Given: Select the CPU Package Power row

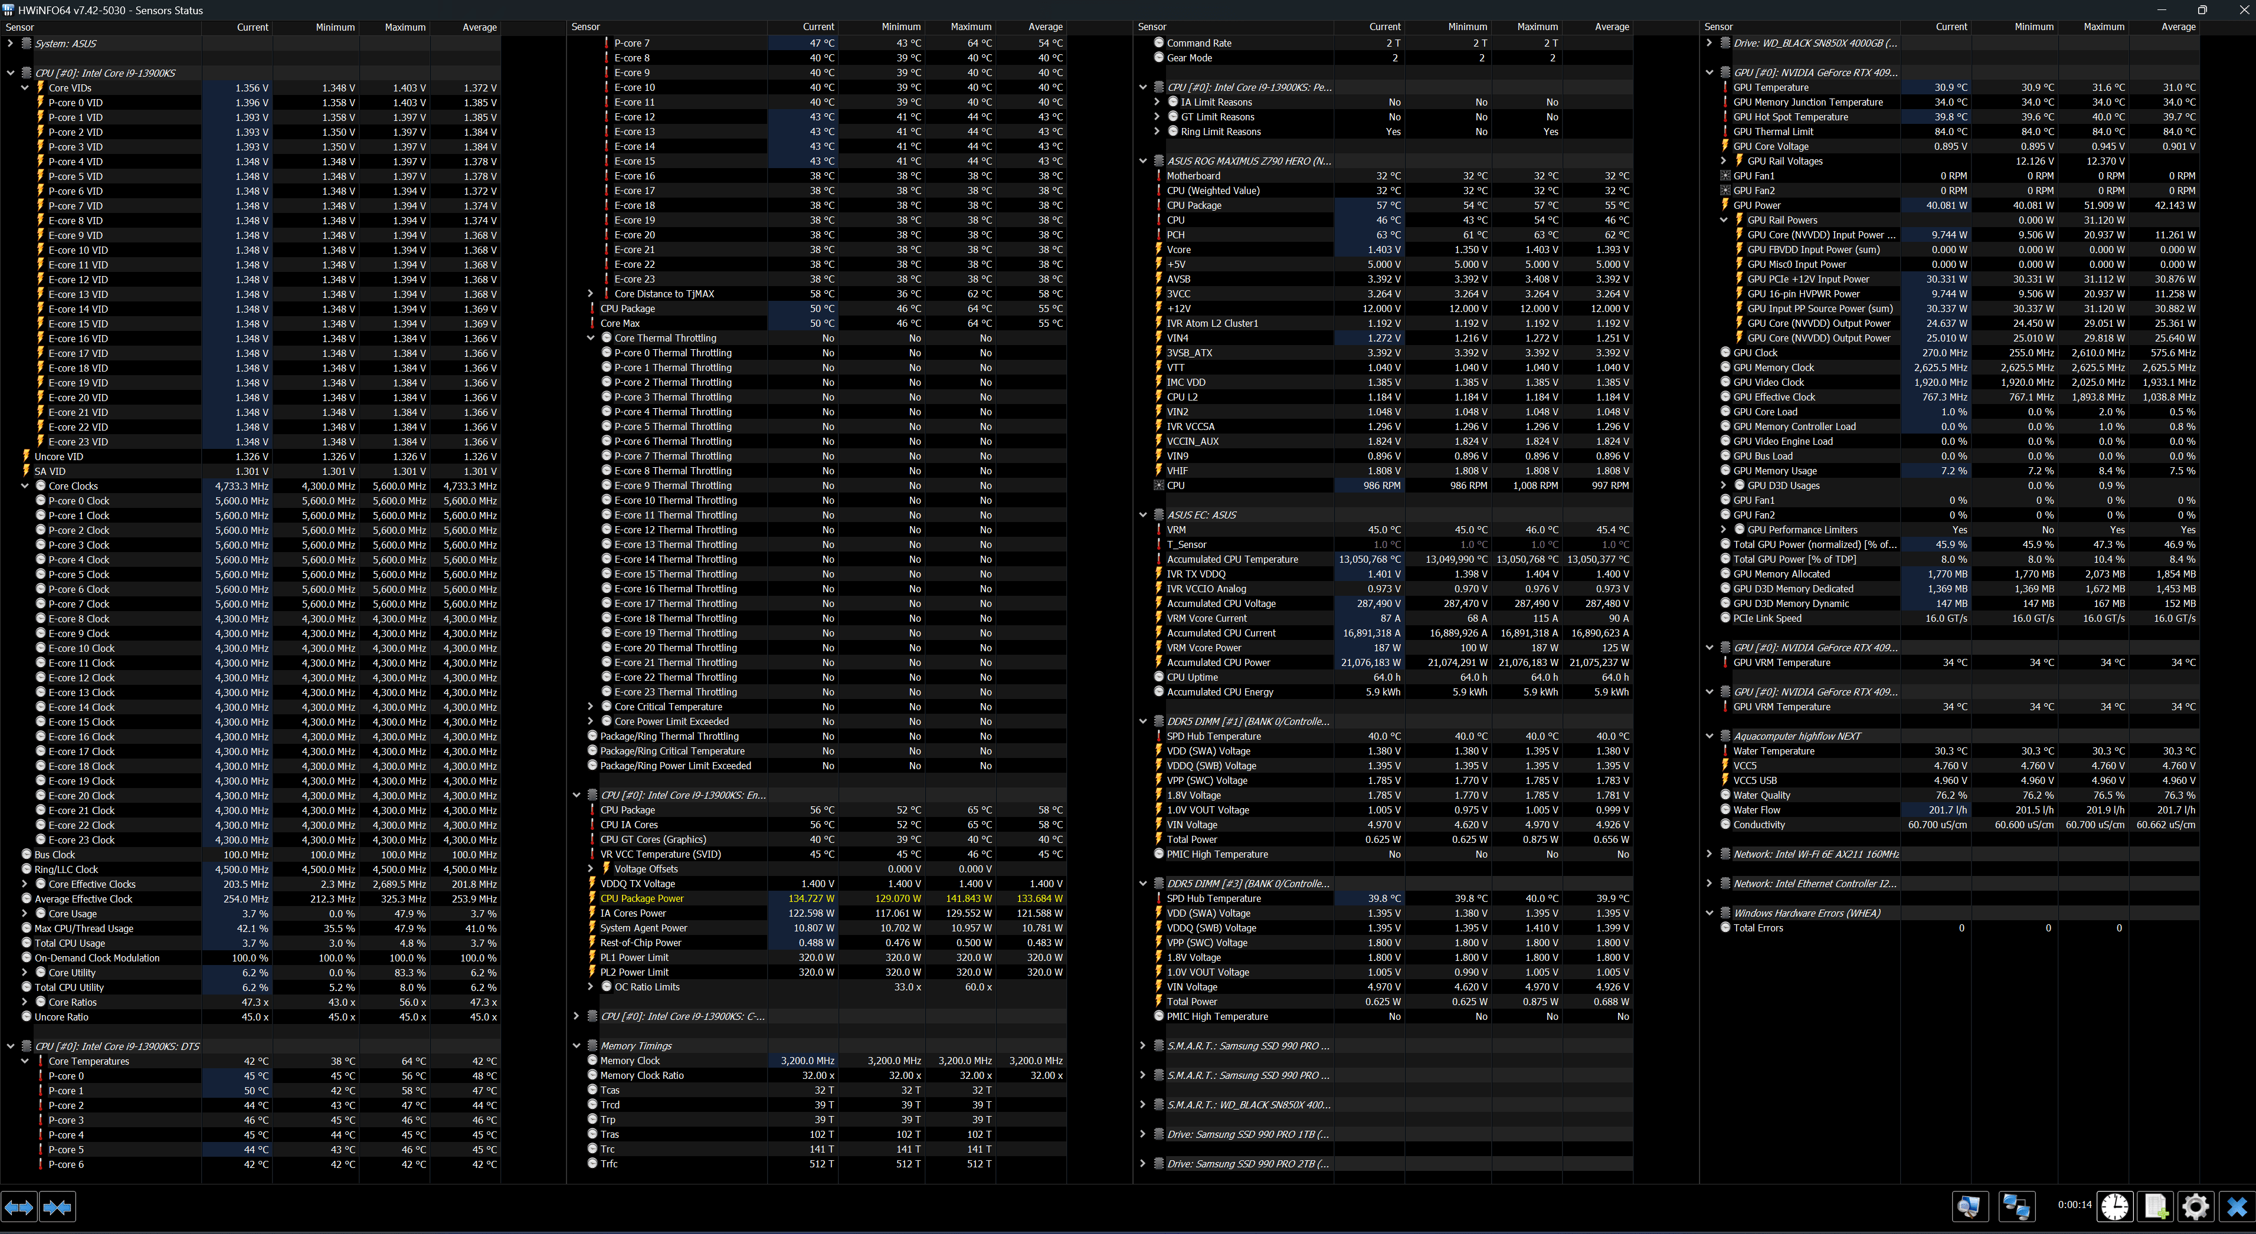Looking at the screenshot, I should tap(641, 899).
